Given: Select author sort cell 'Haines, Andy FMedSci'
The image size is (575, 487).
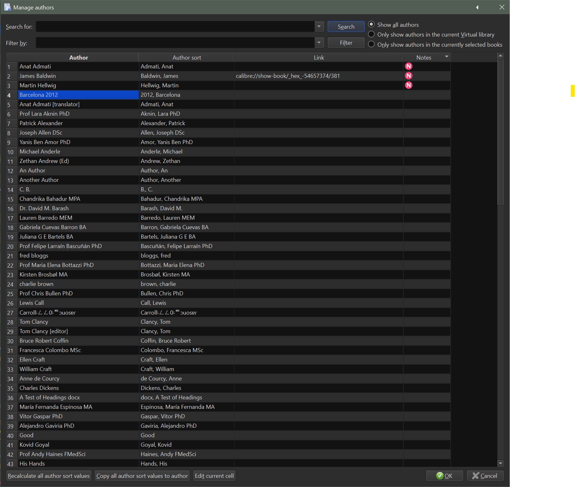Looking at the screenshot, I should (187, 454).
